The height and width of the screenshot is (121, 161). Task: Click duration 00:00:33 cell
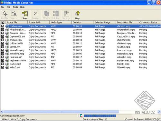(77, 61)
